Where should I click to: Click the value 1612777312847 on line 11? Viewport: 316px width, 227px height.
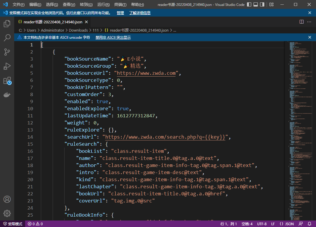click(136, 116)
